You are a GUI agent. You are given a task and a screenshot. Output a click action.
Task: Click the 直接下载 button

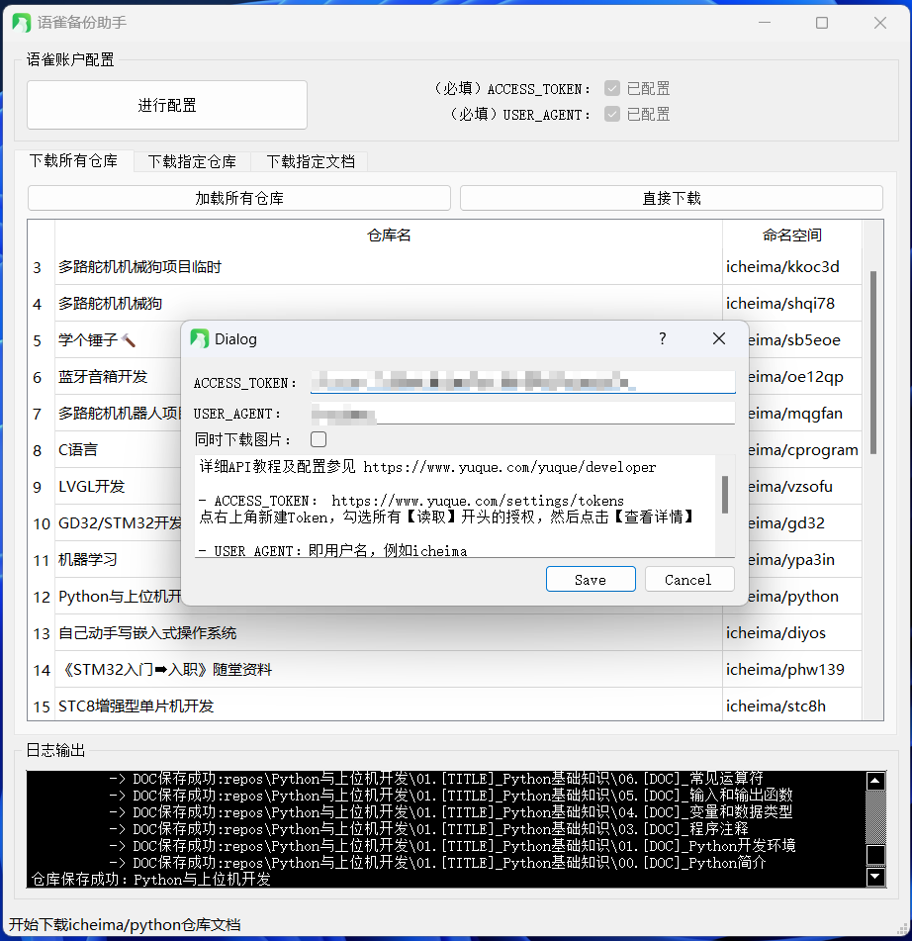point(672,198)
